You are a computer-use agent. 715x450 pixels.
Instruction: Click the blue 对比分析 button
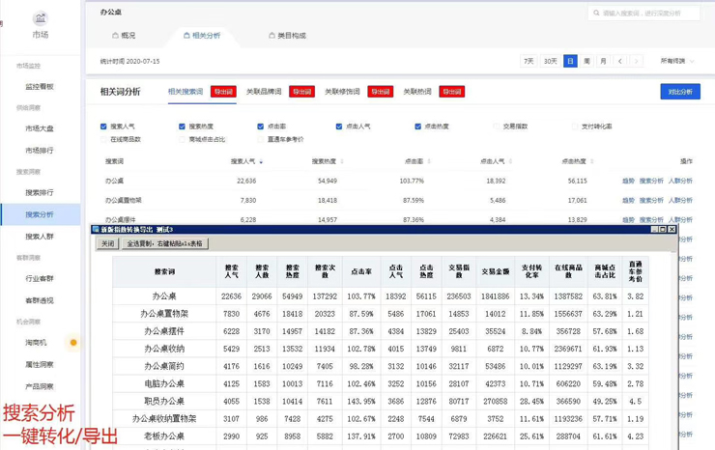[x=680, y=92]
